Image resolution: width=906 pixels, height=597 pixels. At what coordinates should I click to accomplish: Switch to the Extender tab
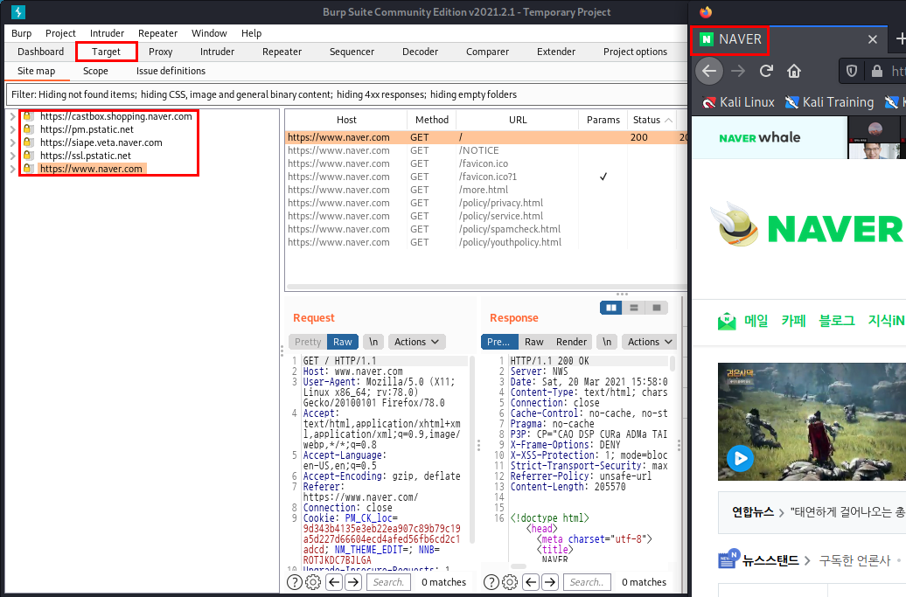556,52
